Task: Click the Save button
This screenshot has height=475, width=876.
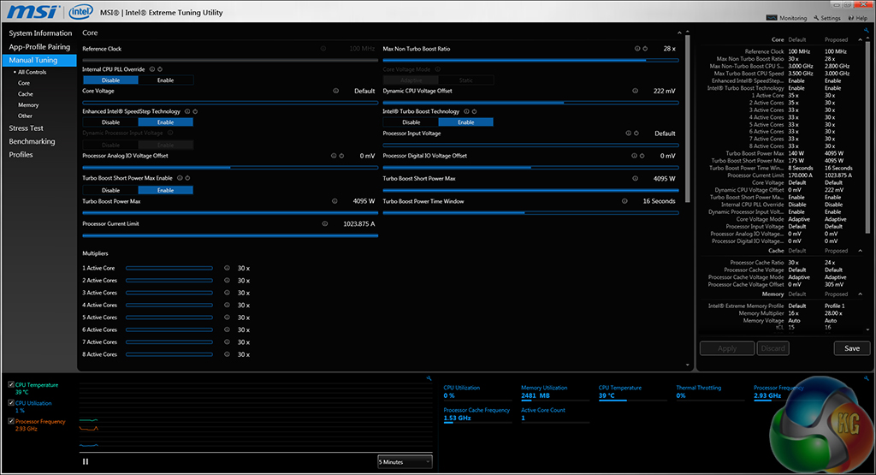Action: point(851,348)
